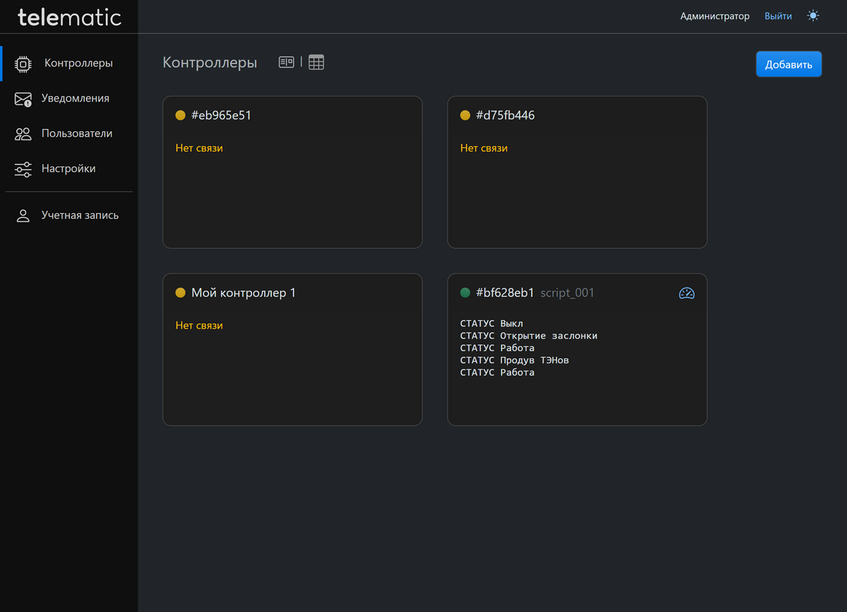
Task: Switch to table view layout
Action: tap(316, 62)
